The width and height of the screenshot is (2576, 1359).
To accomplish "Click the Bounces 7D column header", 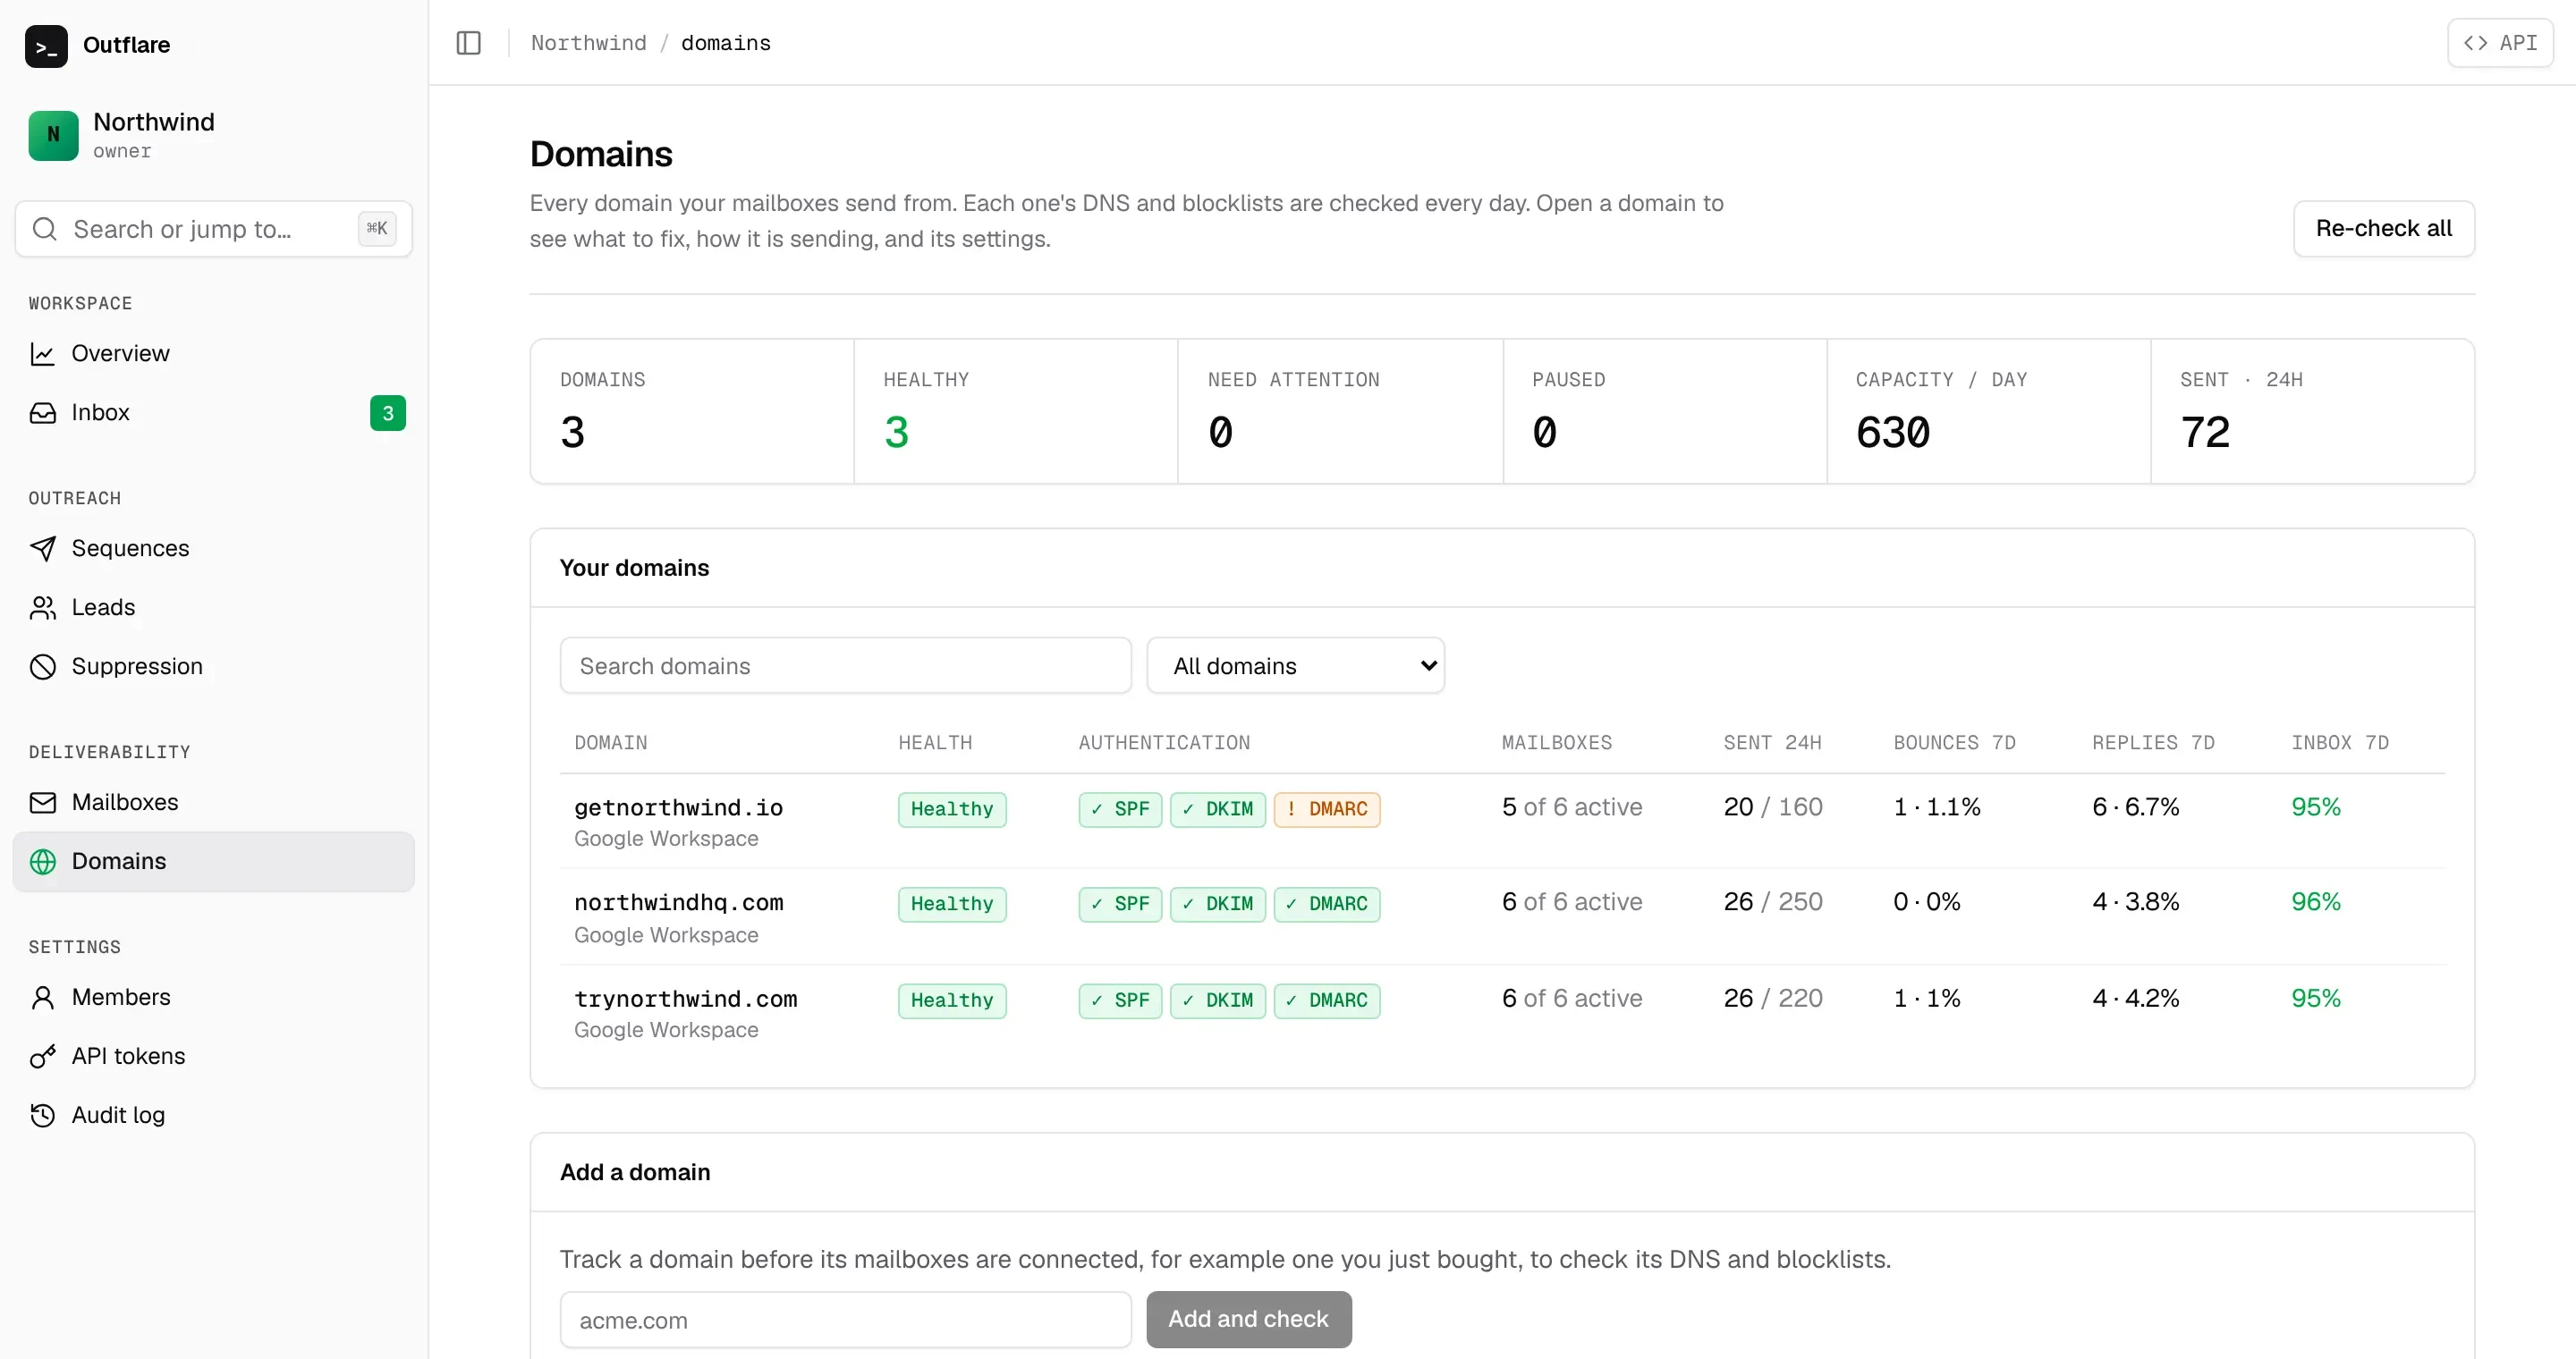I will click(1954, 742).
